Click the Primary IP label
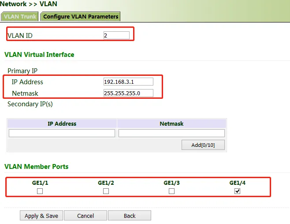This screenshot has width=290, height=224. [22, 71]
